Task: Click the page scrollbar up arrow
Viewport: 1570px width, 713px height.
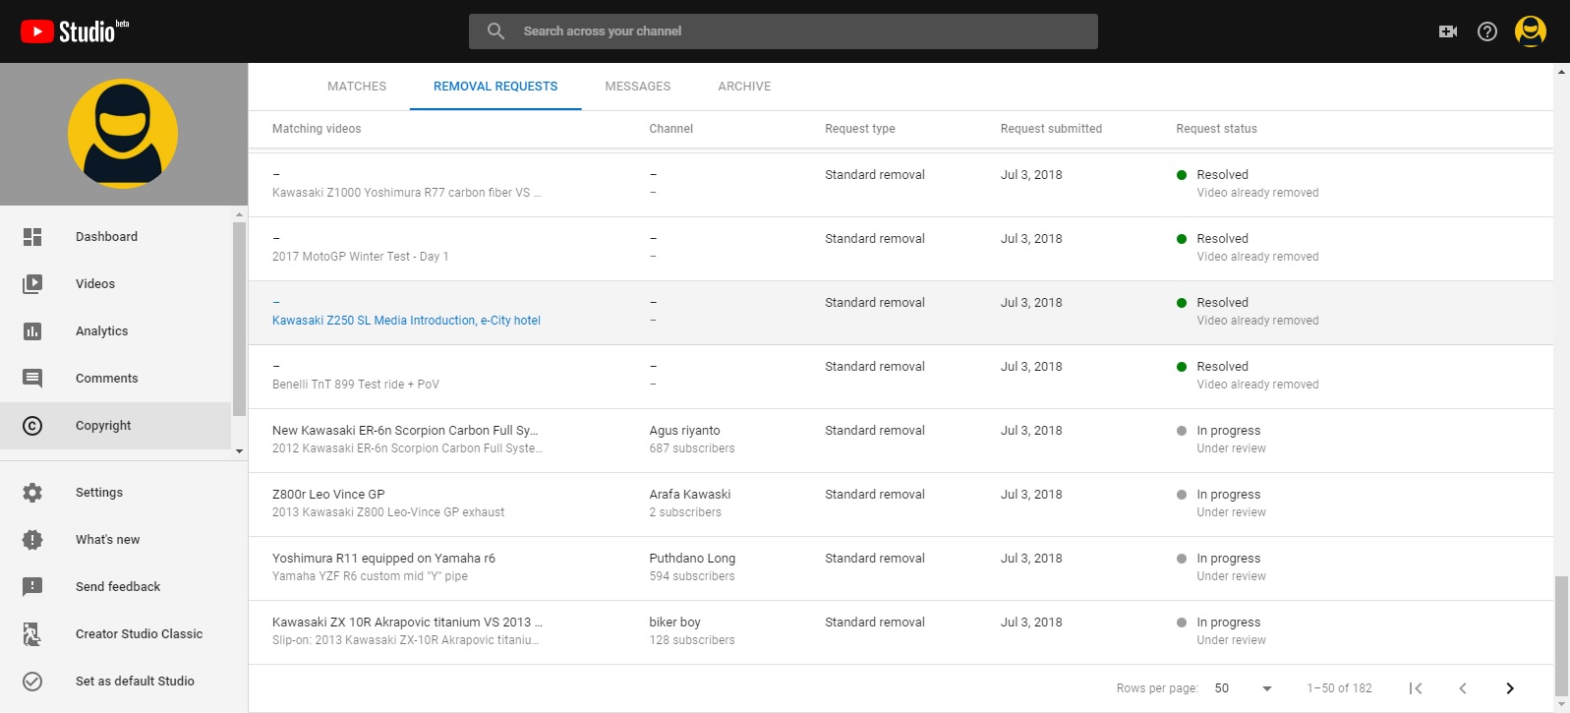Action: (x=1561, y=72)
